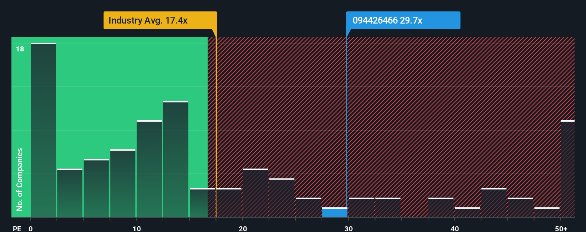Click the x-axis tick label 40
This screenshot has width=586, height=232.
(455, 228)
